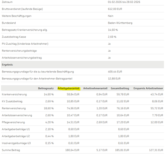
Task: Click the Arbeitslosenversicherungsbeitrag label
Action: (x=22, y=58)
